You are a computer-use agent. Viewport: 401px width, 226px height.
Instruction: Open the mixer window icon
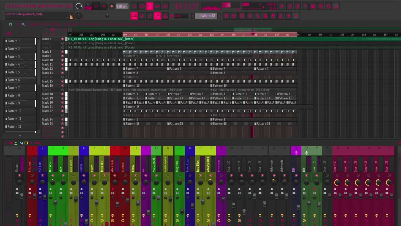click(x=250, y=16)
